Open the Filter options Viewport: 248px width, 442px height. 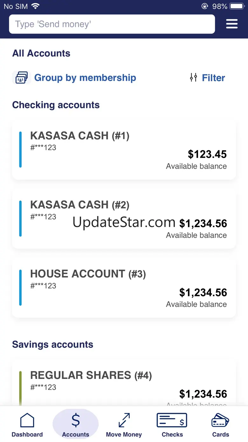213,78
